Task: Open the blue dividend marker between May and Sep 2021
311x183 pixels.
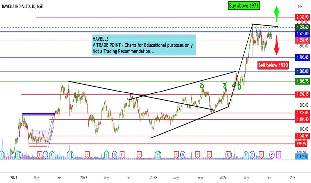Action: click(46, 154)
